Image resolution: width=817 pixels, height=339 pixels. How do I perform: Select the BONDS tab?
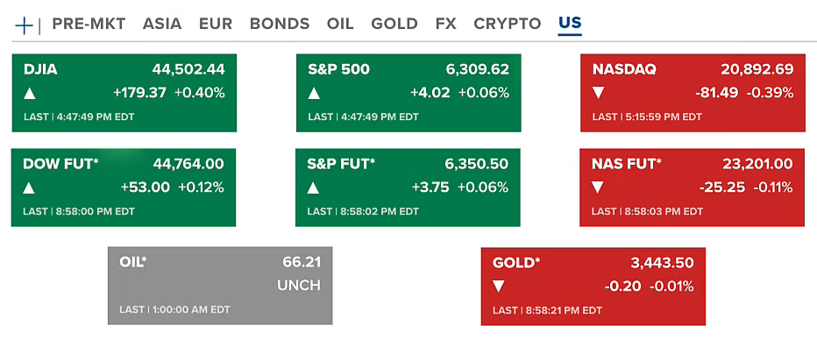click(280, 24)
